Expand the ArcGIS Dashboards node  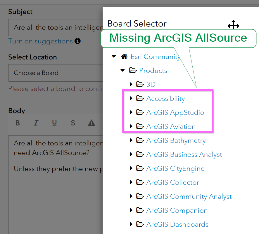coord(131,224)
